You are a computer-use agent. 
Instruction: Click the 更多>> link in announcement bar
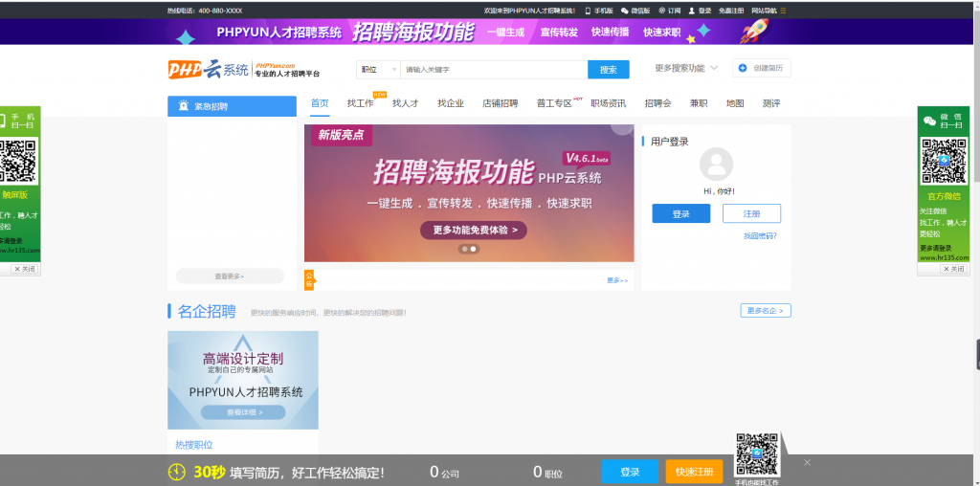[617, 280]
